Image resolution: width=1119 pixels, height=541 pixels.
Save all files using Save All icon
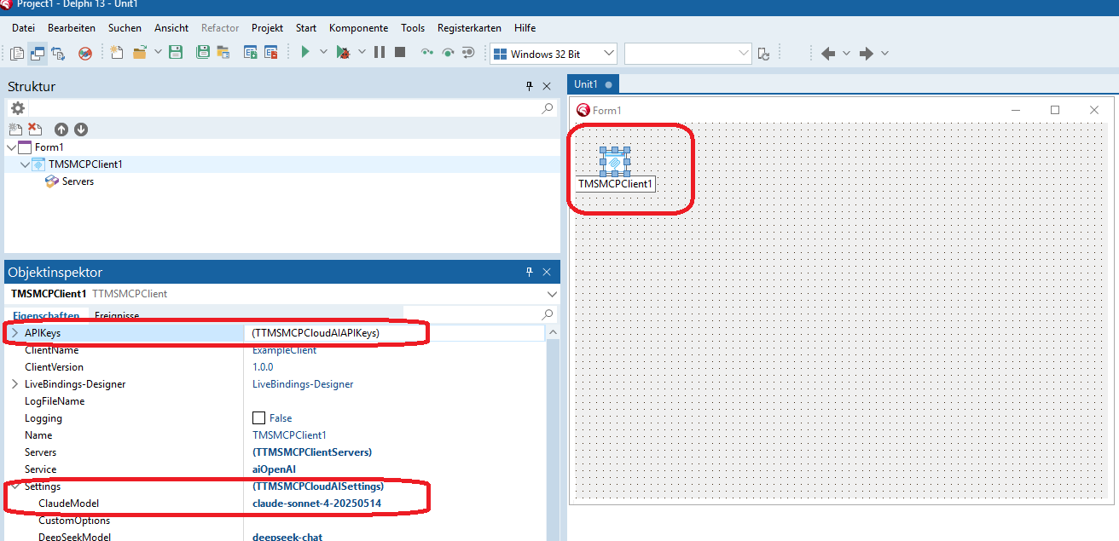click(x=203, y=52)
